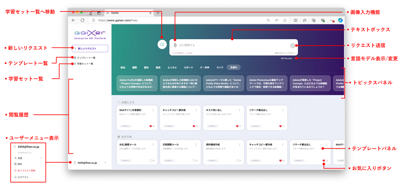Screen dimensions: 409x185
Task: Click the 新しいリクエスト button
Action: click(x=90, y=48)
